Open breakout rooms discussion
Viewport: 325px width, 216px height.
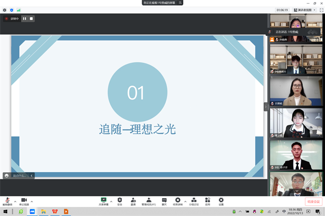(193, 200)
